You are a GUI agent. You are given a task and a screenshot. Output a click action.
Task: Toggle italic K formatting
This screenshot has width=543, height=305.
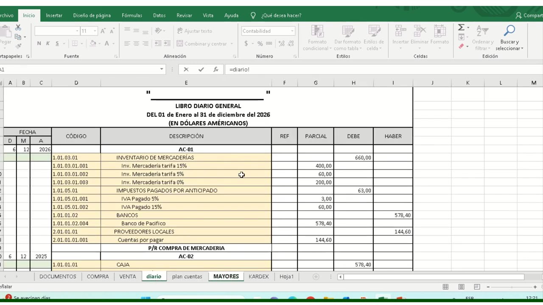48,44
